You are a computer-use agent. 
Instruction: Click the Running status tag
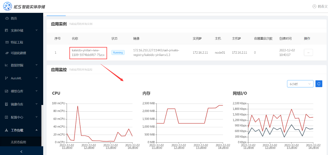click(x=118, y=53)
